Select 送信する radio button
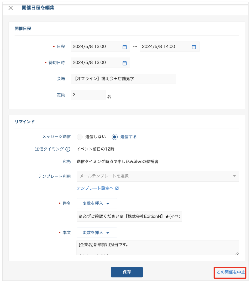 (x=114, y=137)
